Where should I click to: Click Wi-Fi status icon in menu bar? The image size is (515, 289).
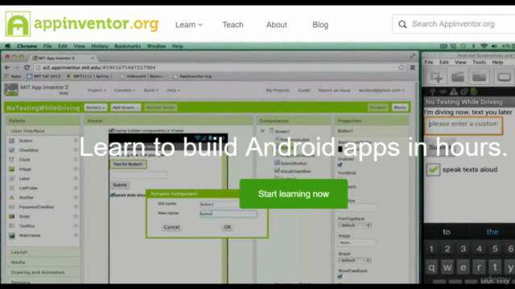(x=484, y=47)
